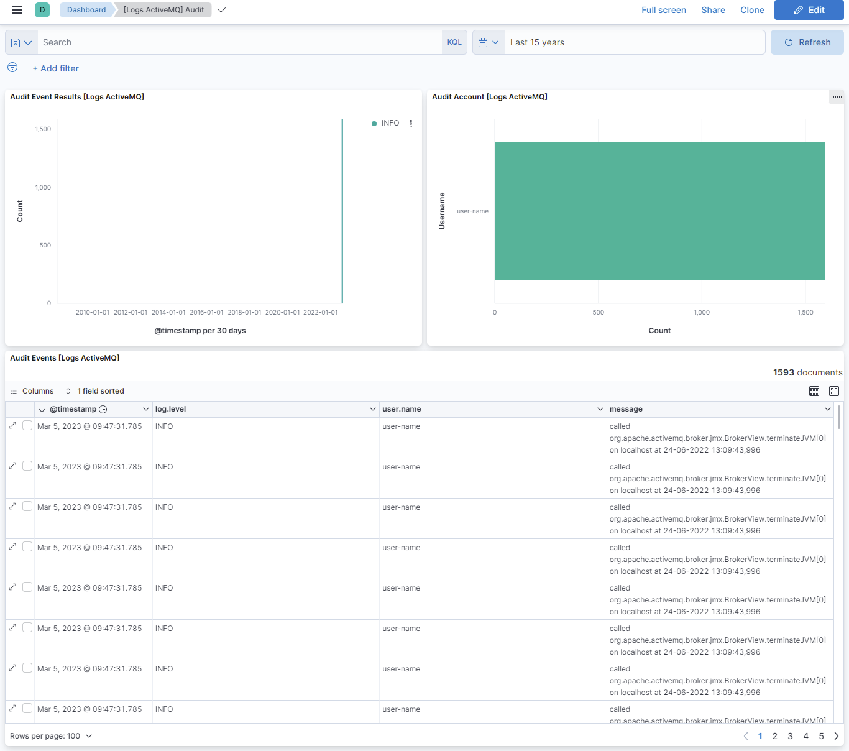Viewport: 849px width, 751px height.
Task: Open Rows per page dropdown
Action: [52, 736]
